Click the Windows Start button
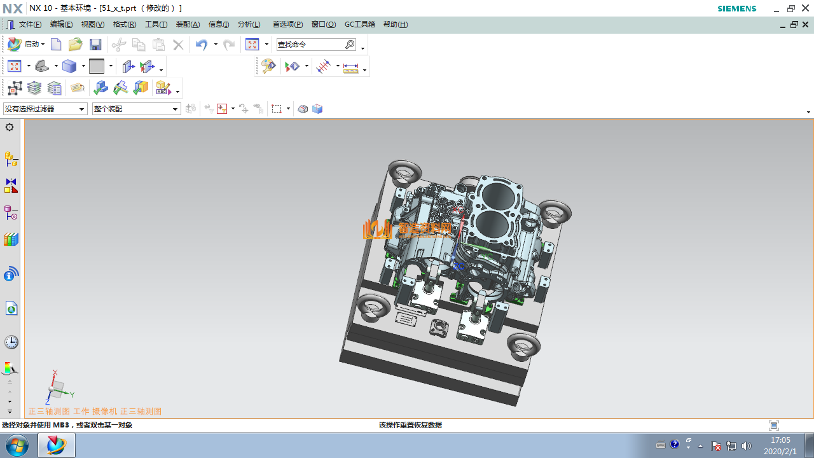 (17, 445)
